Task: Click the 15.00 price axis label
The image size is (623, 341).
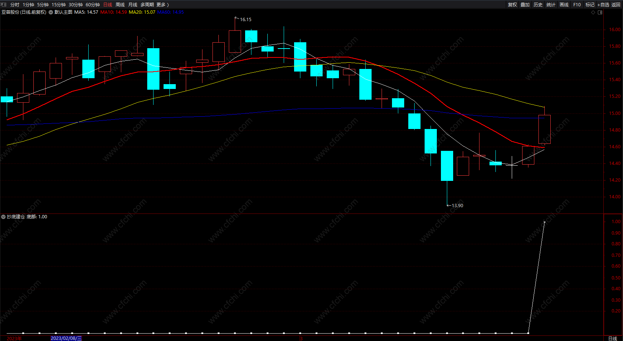Action: pyautogui.click(x=614, y=113)
